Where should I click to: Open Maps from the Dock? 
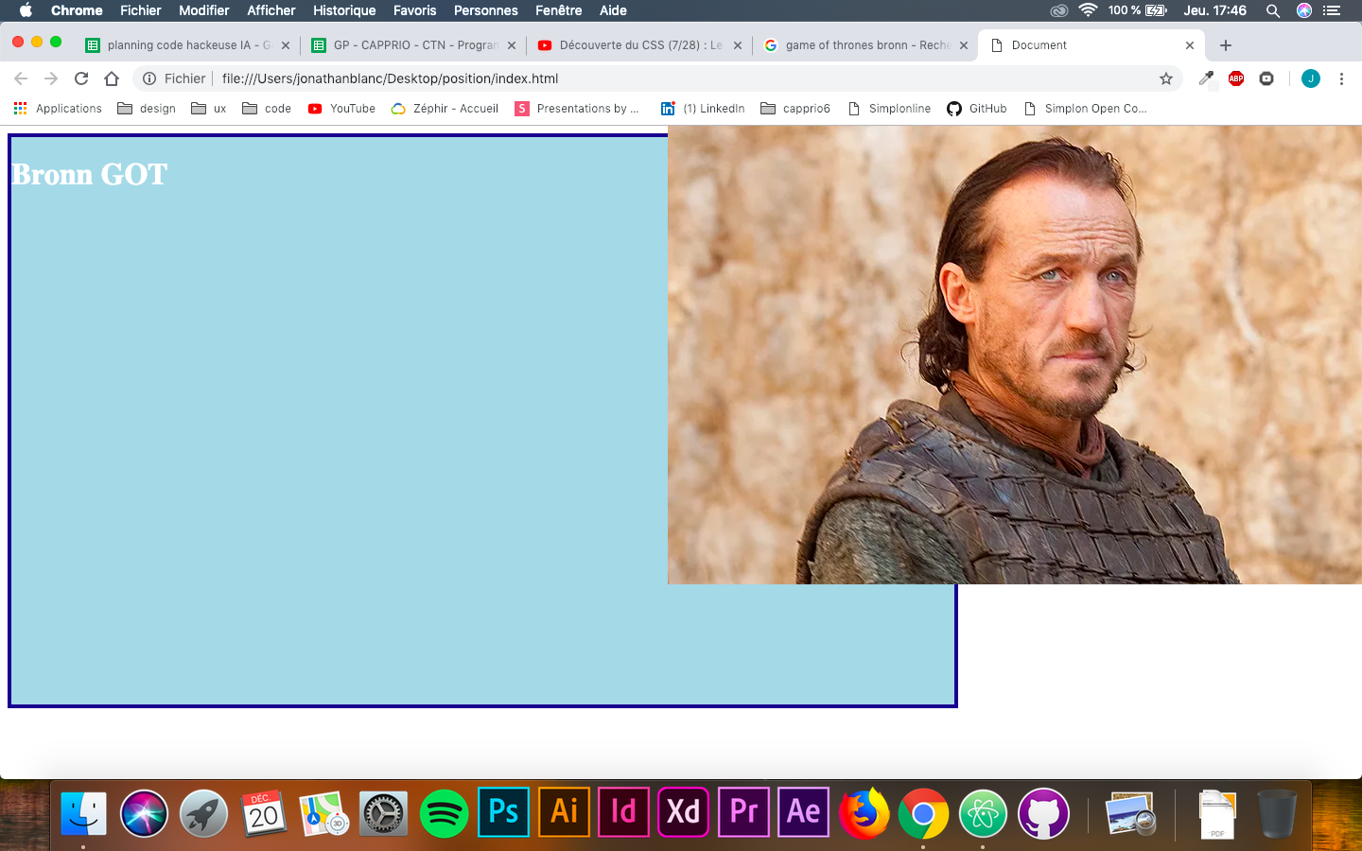[323, 813]
